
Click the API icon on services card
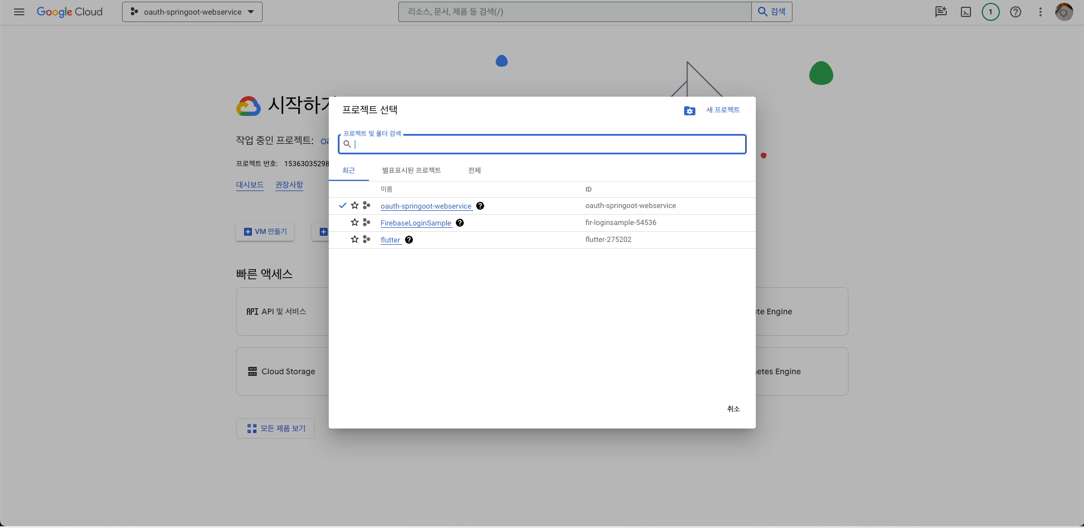click(x=253, y=311)
